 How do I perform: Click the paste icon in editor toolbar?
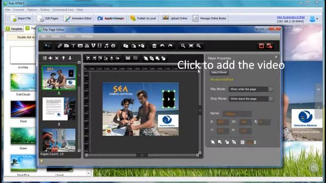(x=133, y=46)
